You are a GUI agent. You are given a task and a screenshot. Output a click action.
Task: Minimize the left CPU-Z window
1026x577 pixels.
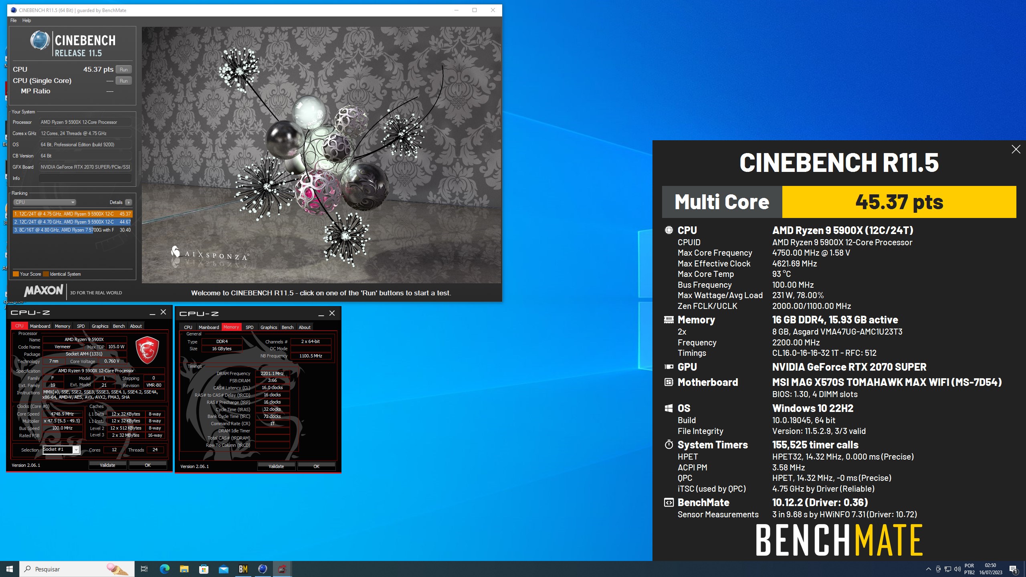(152, 313)
